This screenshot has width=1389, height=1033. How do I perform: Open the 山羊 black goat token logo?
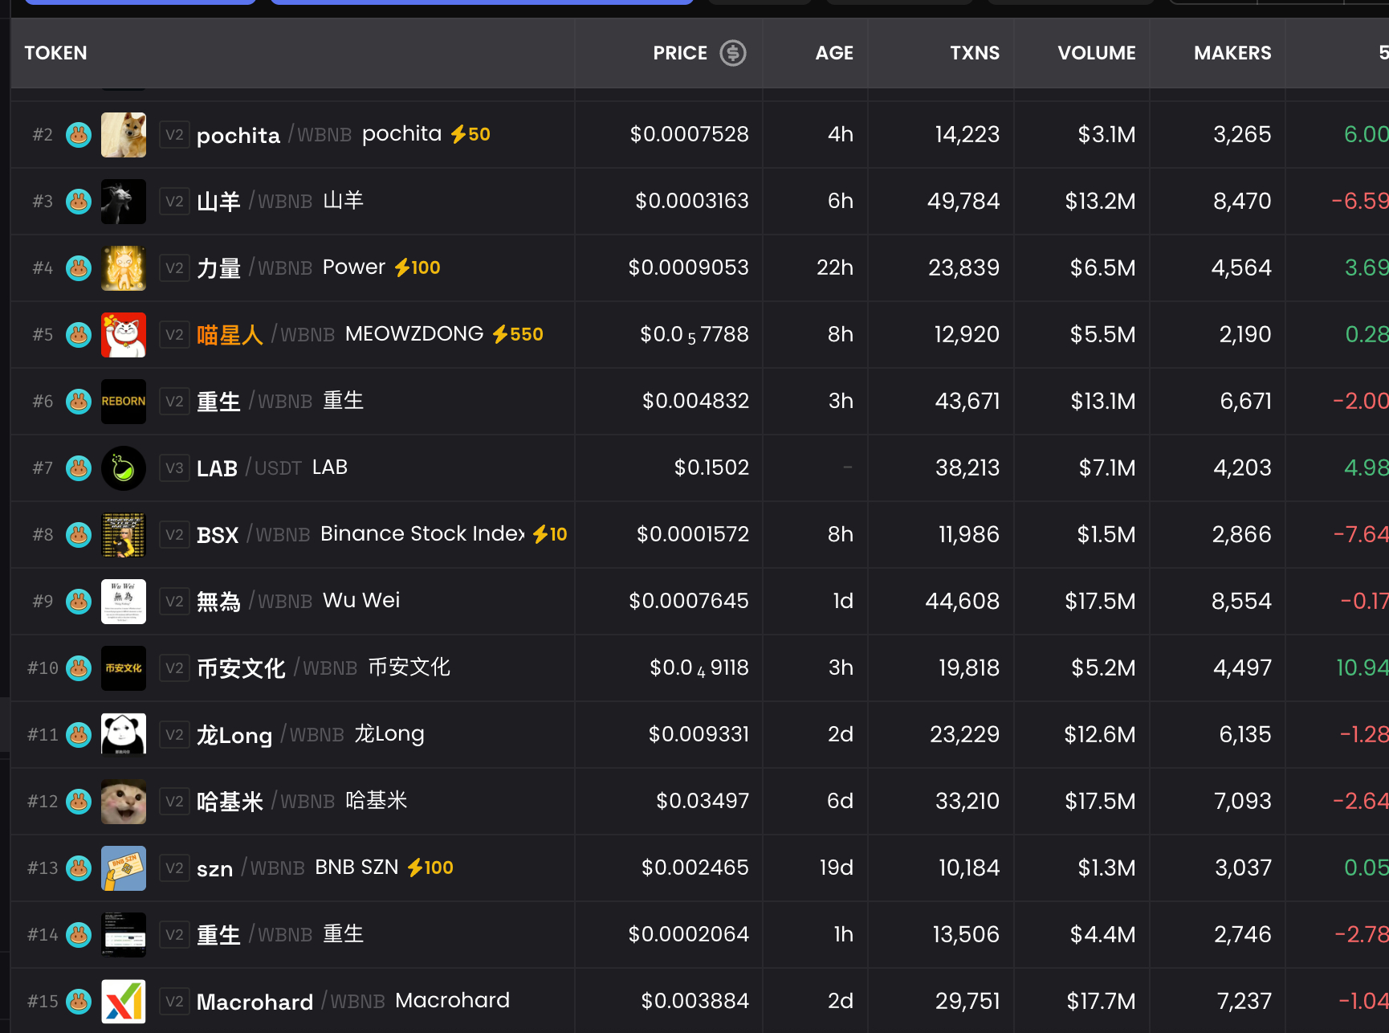click(x=124, y=201)
